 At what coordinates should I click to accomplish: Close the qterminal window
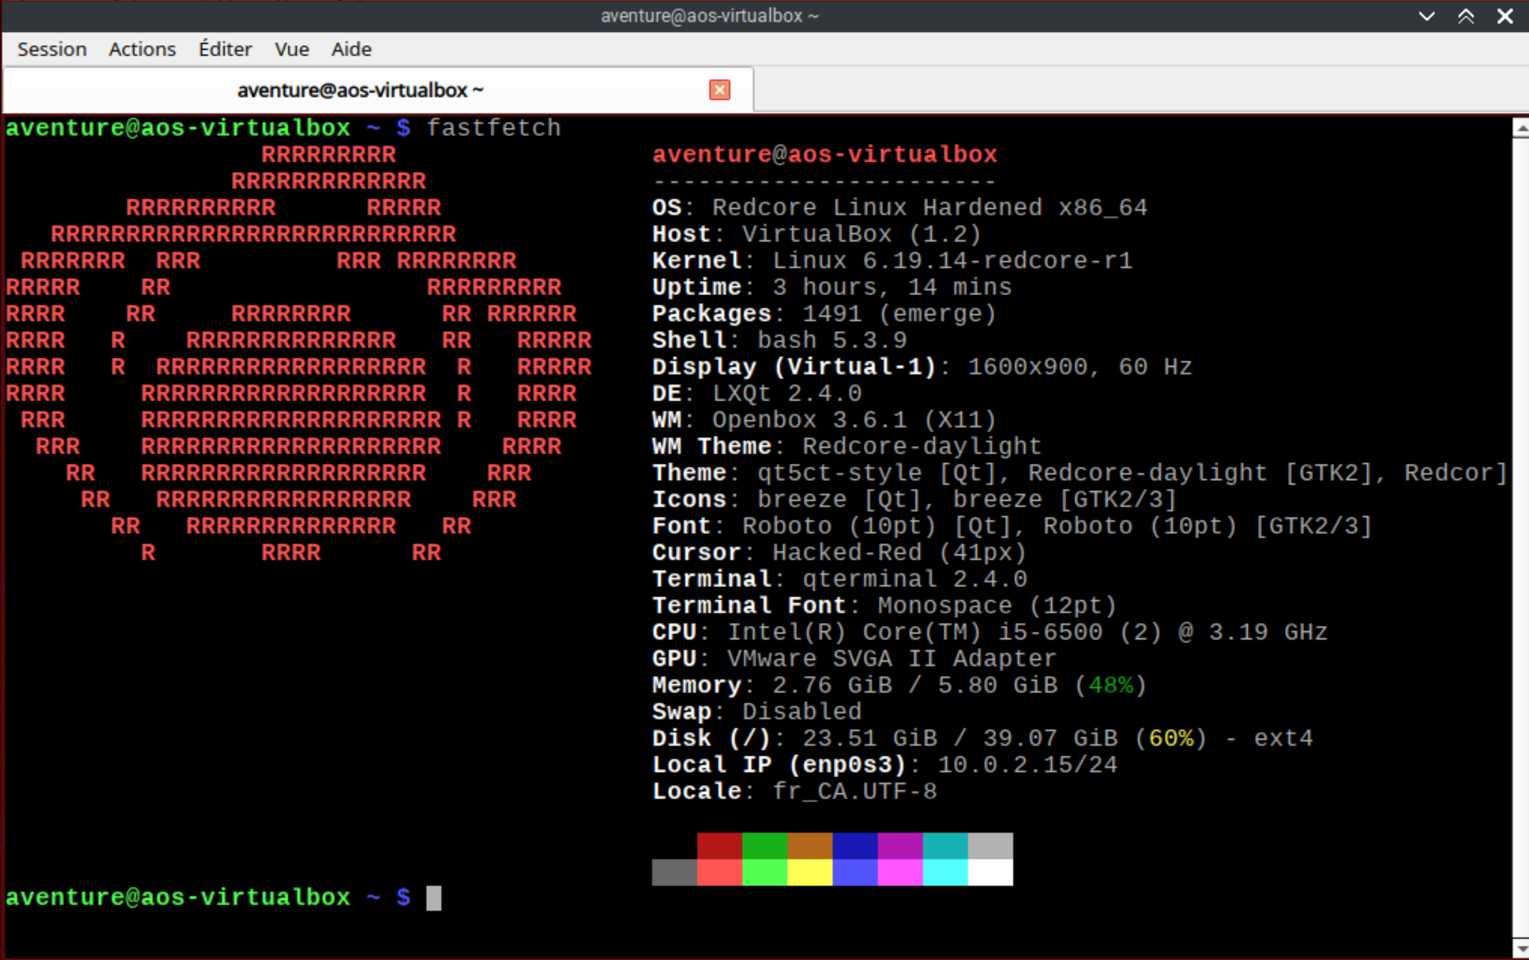[1506, 16]
